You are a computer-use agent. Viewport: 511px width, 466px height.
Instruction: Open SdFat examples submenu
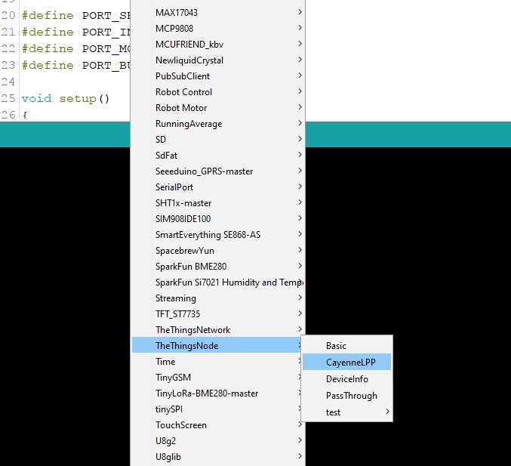[x=217, y=156]
